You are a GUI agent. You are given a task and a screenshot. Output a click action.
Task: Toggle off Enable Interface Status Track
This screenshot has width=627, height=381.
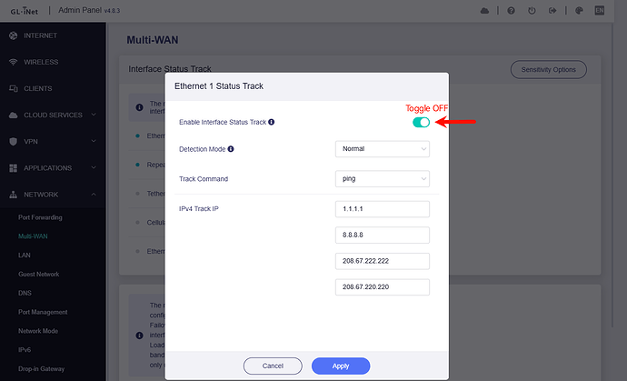[x=421, y=122]
